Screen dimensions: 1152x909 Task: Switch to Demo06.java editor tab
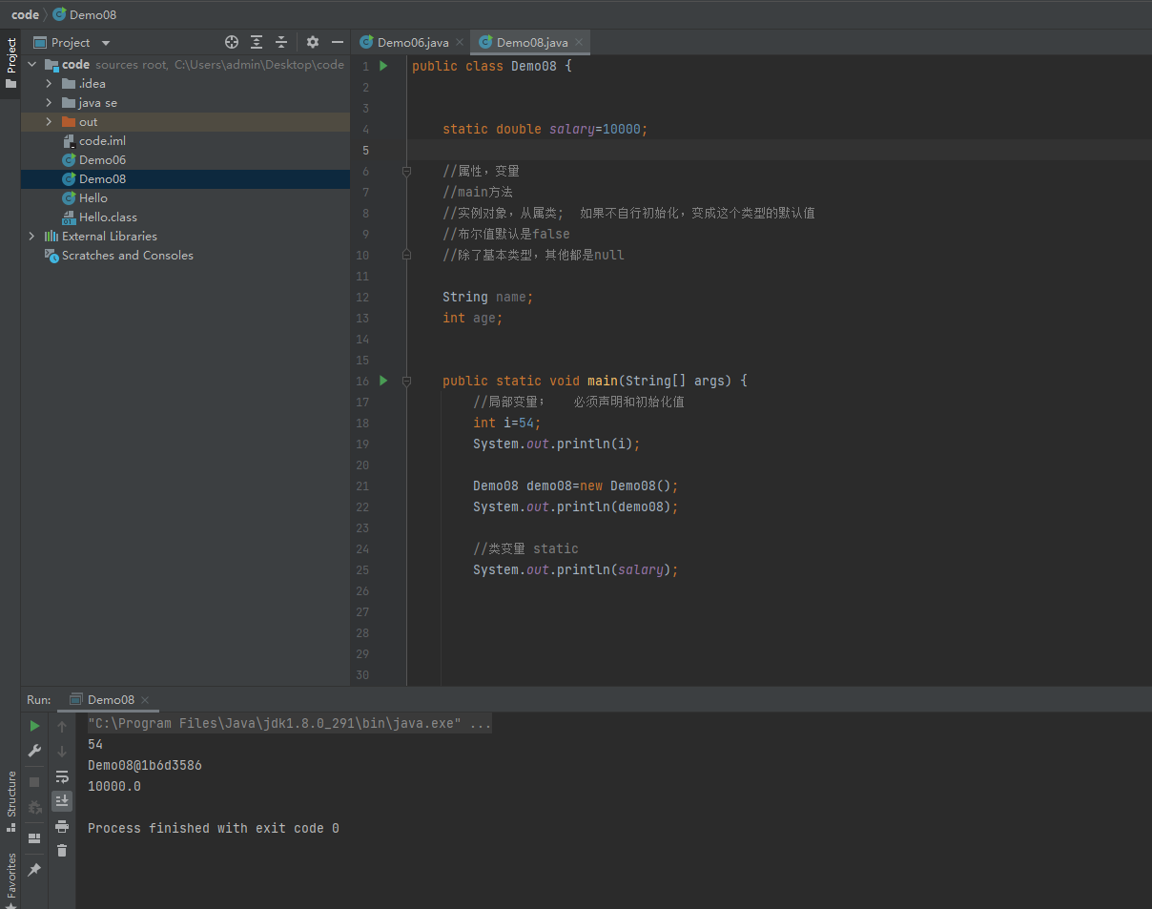[x=412, y=42]
